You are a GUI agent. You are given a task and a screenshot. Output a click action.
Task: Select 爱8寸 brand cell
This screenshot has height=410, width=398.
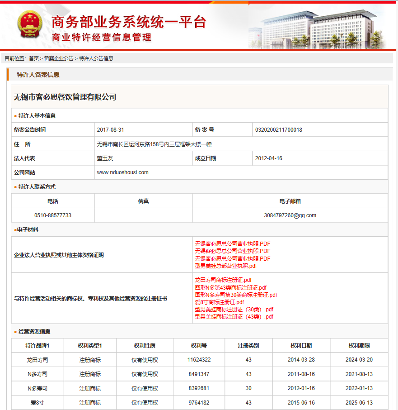(37, 403)
